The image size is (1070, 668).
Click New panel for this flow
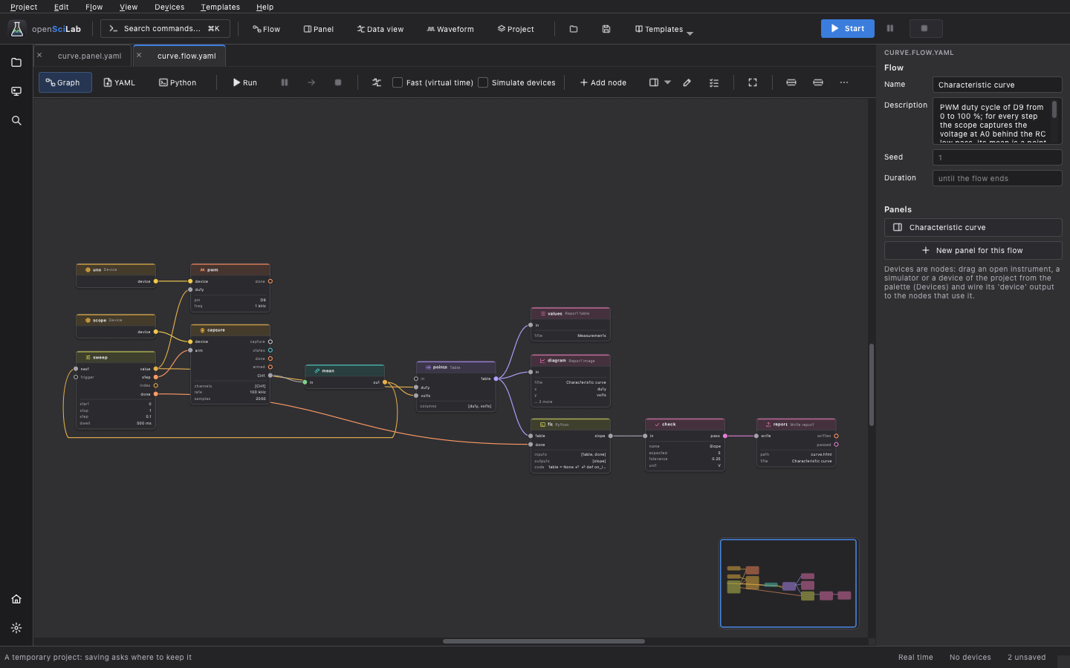973,250
